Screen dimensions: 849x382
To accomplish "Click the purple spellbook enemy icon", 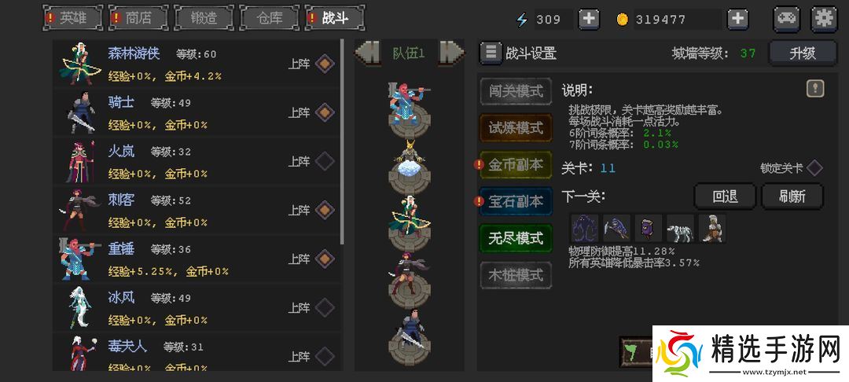I will click(x=649, y=228).
